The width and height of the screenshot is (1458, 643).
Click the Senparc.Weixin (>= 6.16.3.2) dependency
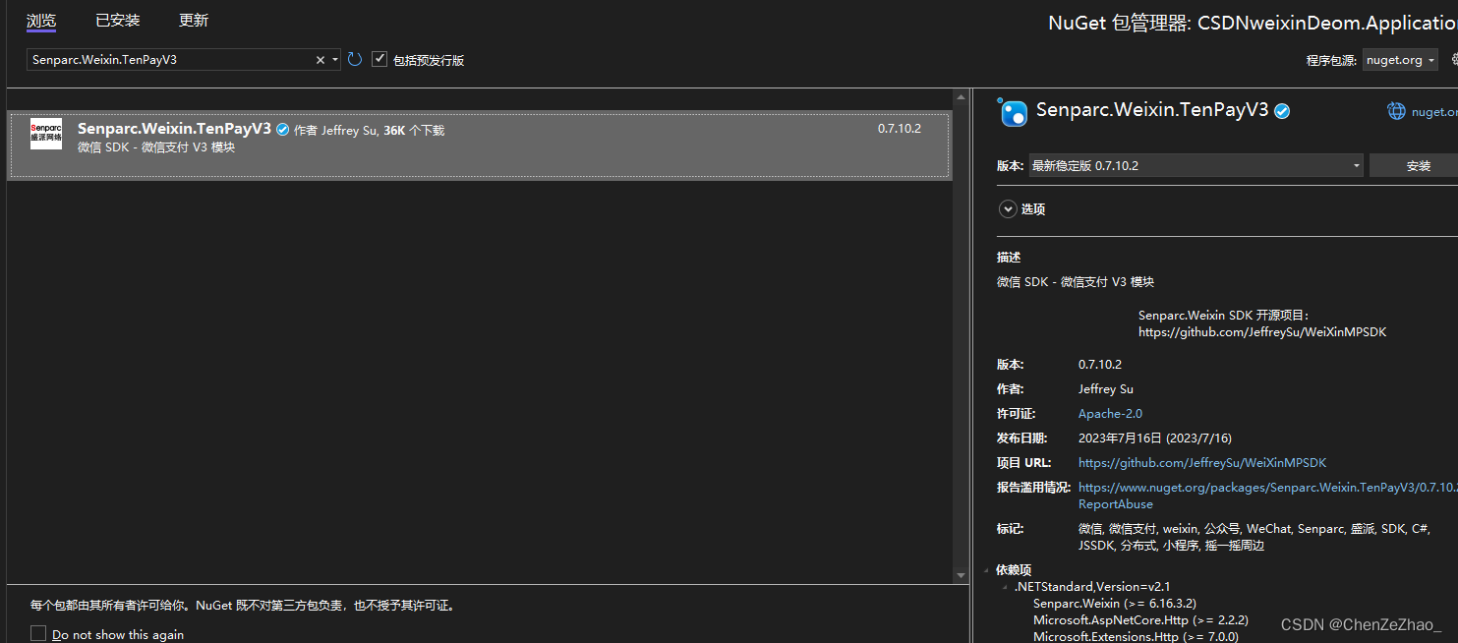1115,604
